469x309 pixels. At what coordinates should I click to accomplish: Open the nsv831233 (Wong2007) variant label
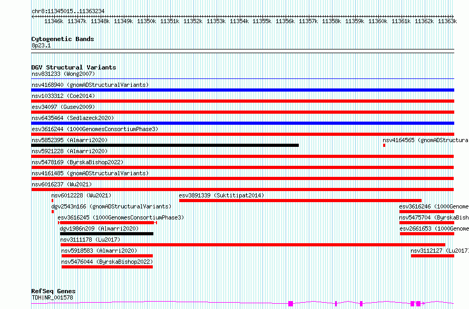(63, 74)
